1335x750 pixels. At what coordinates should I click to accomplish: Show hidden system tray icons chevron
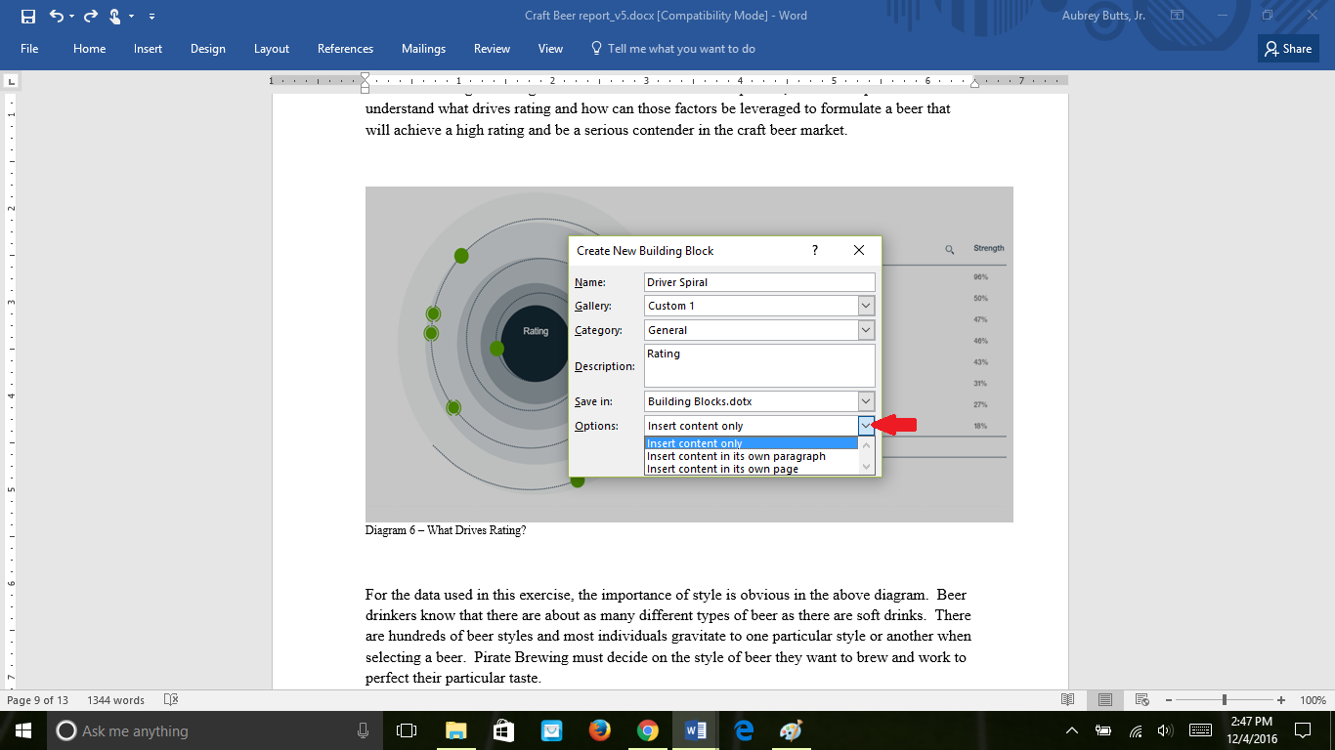[x=1073, y=730]
